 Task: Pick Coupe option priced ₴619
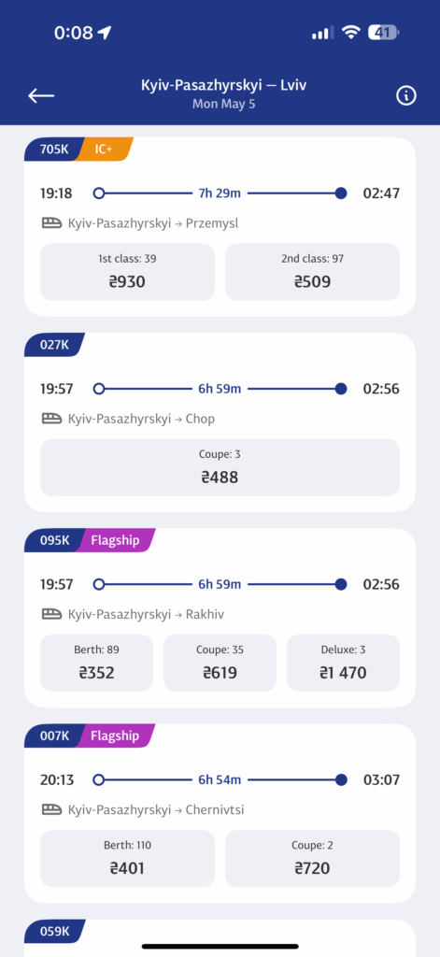pyautogui.click(x=220, y=663)
